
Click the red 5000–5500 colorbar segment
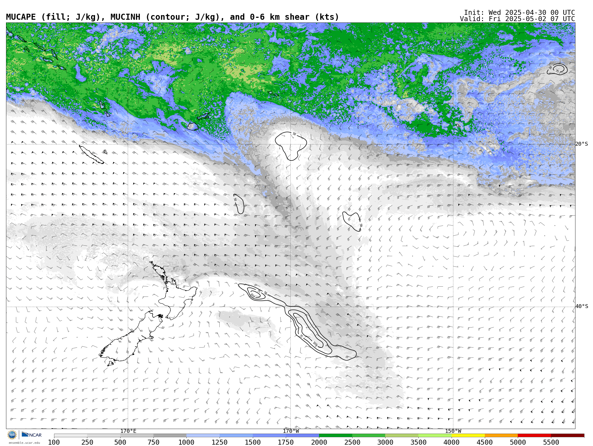534,436
